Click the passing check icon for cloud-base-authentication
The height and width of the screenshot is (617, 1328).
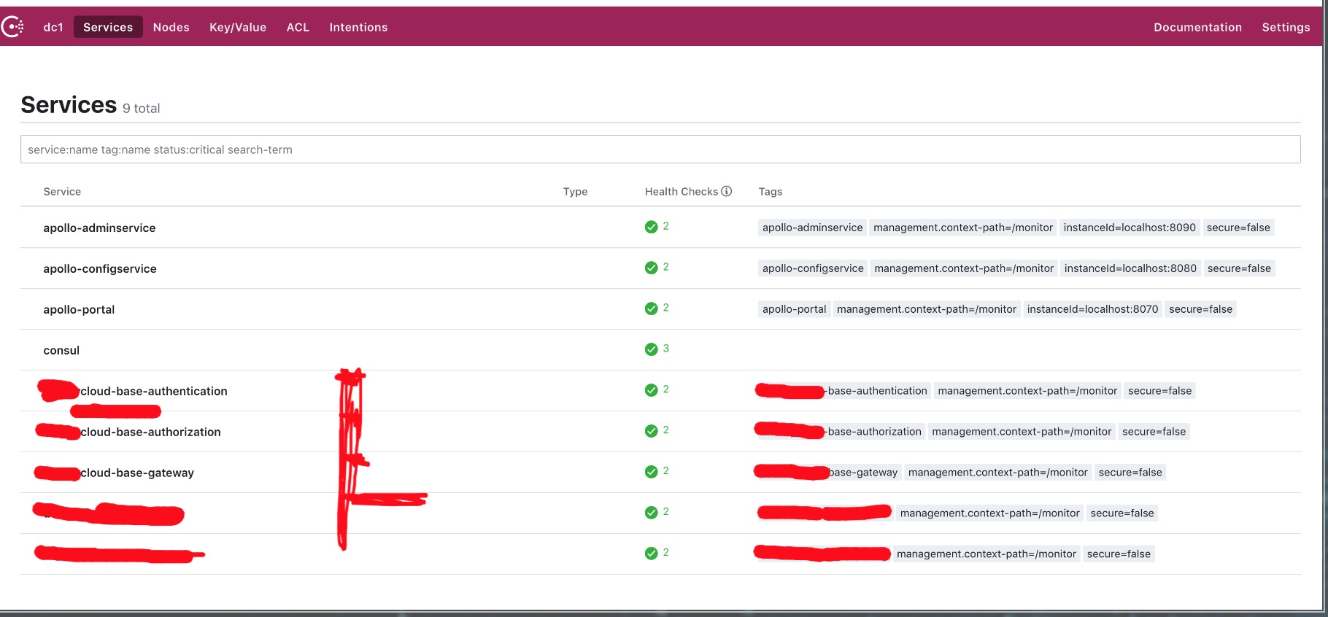[x=652, y=390]
